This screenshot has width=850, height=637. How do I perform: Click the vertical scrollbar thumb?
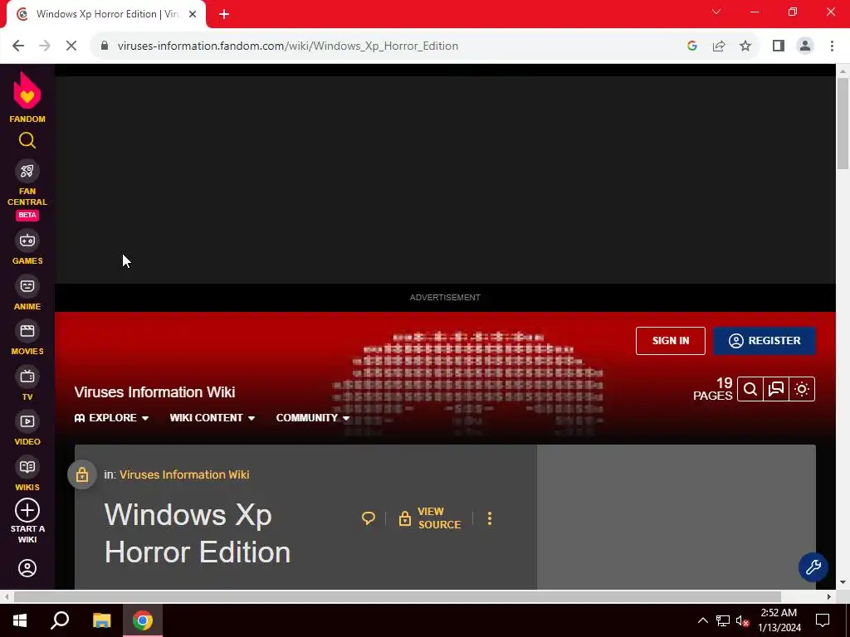843,124
